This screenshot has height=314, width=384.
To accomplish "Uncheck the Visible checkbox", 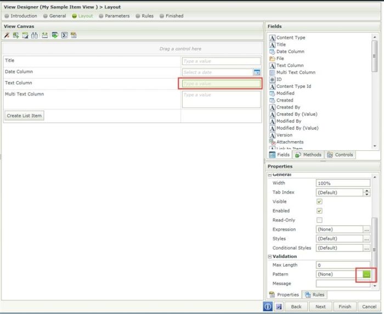I will 319,201.
